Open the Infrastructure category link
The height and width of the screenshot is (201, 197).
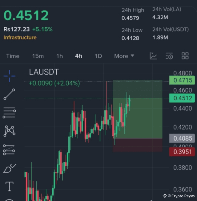coord(20,37)
